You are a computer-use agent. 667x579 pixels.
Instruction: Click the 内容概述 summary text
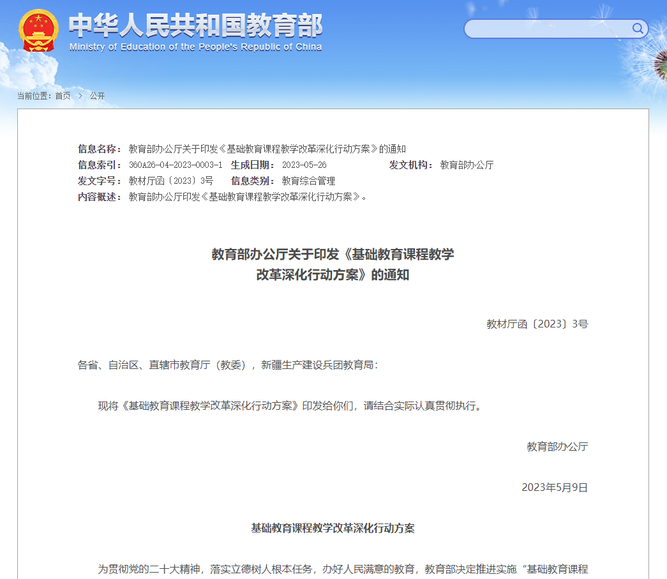tap(248, 197)
